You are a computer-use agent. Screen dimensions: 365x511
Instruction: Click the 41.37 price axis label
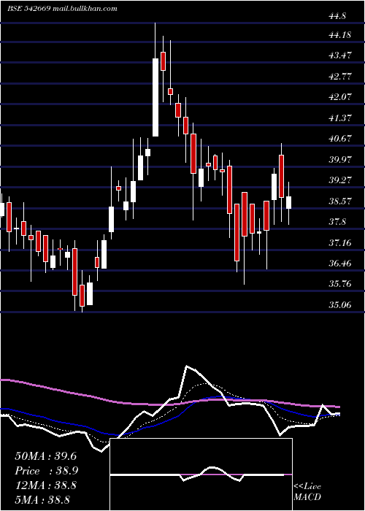(340, 118)
